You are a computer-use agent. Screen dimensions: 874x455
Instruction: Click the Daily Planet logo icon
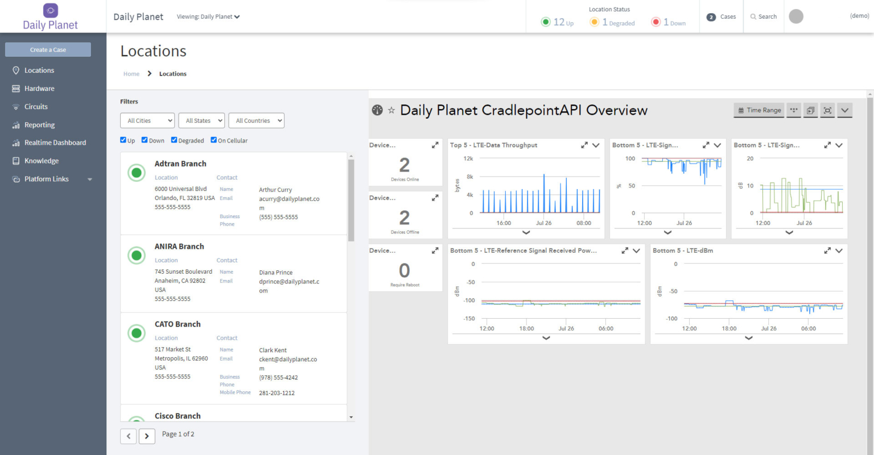[x=51, y=10]
